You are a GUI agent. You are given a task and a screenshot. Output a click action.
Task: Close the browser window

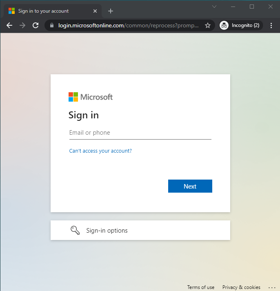271,7
